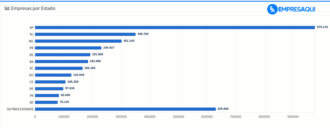
Task: Click the MG axis label
Action: tap(31, 41)
